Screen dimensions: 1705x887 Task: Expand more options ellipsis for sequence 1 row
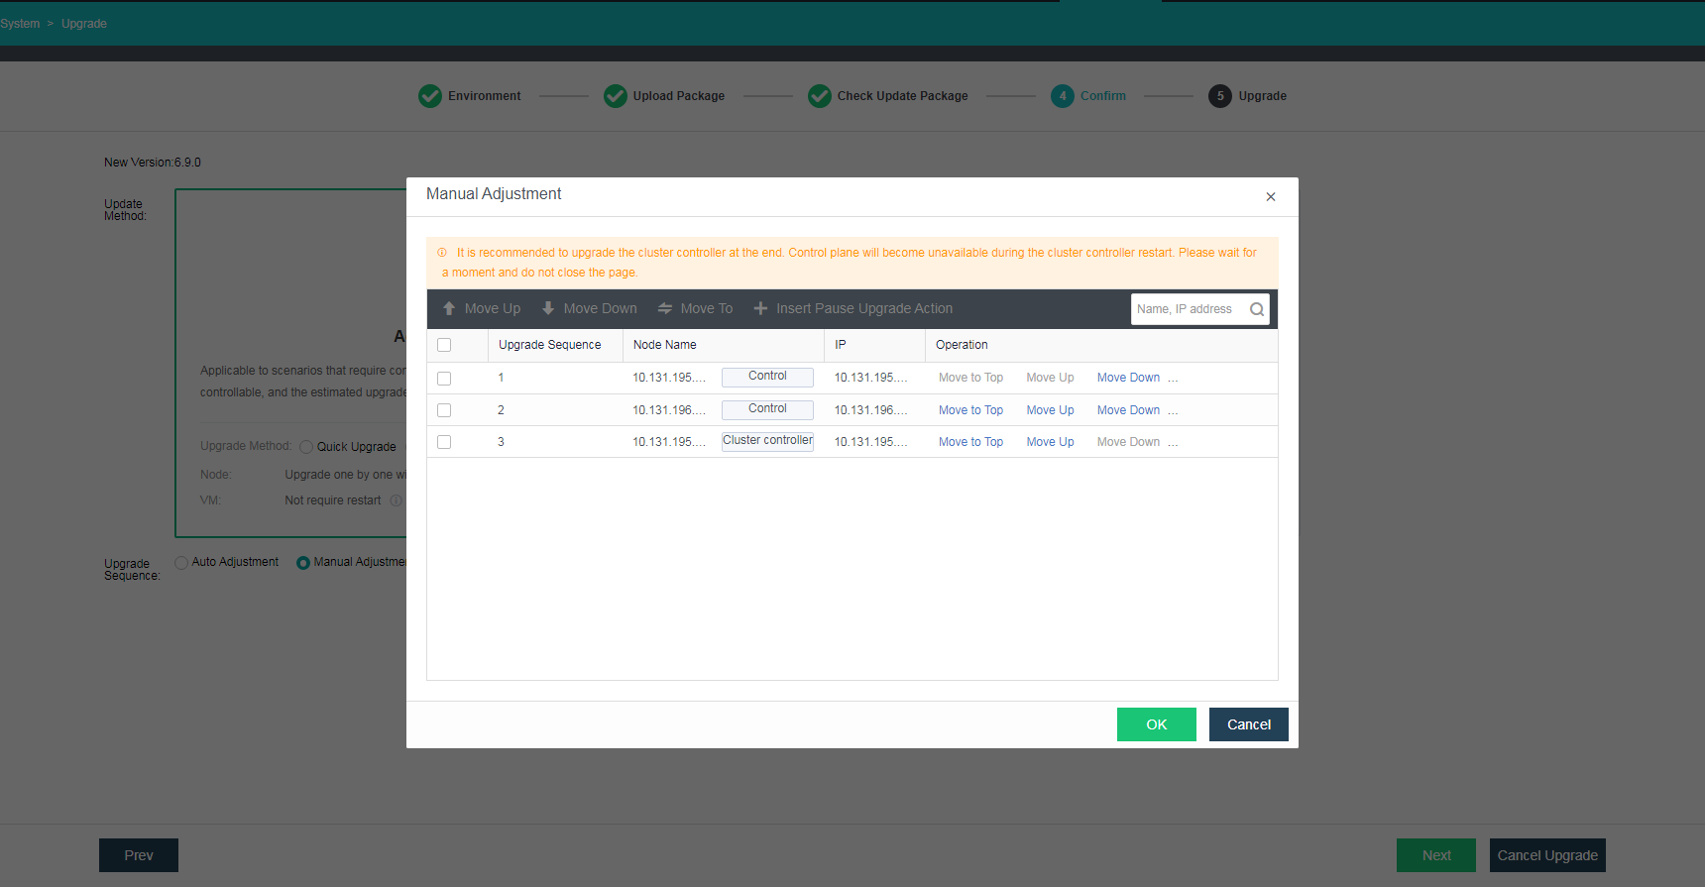(1174, 379)
